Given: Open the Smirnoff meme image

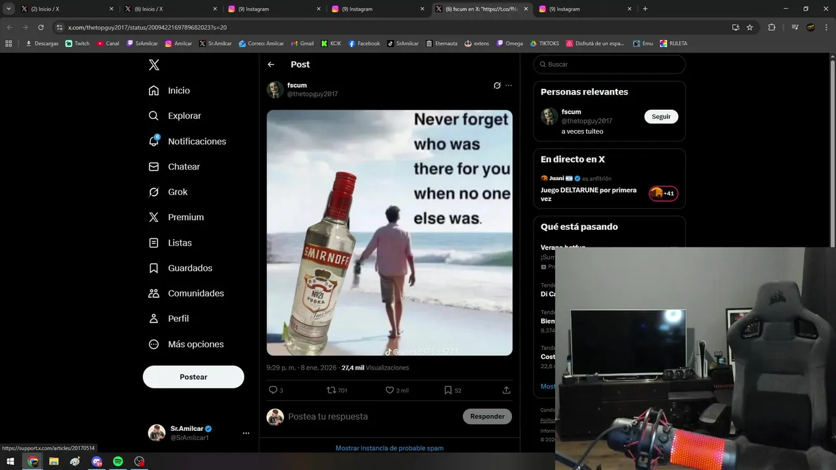Looking at the screenshot, I should pyautogui.click(x=389, y=232).
